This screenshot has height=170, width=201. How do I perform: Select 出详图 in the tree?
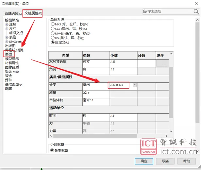pyautogui.click(x=10, y=46)
